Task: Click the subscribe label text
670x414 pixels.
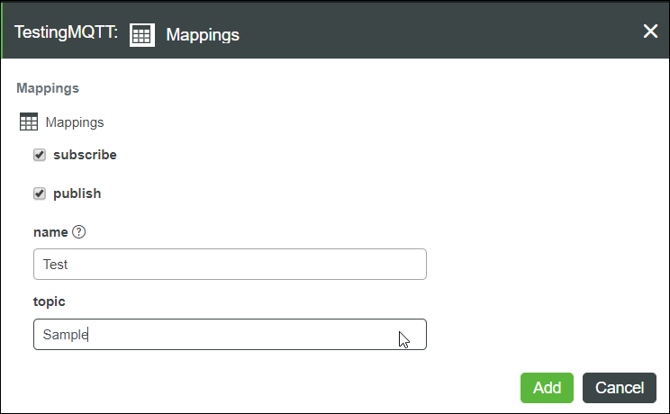Action: coord(85,155)
